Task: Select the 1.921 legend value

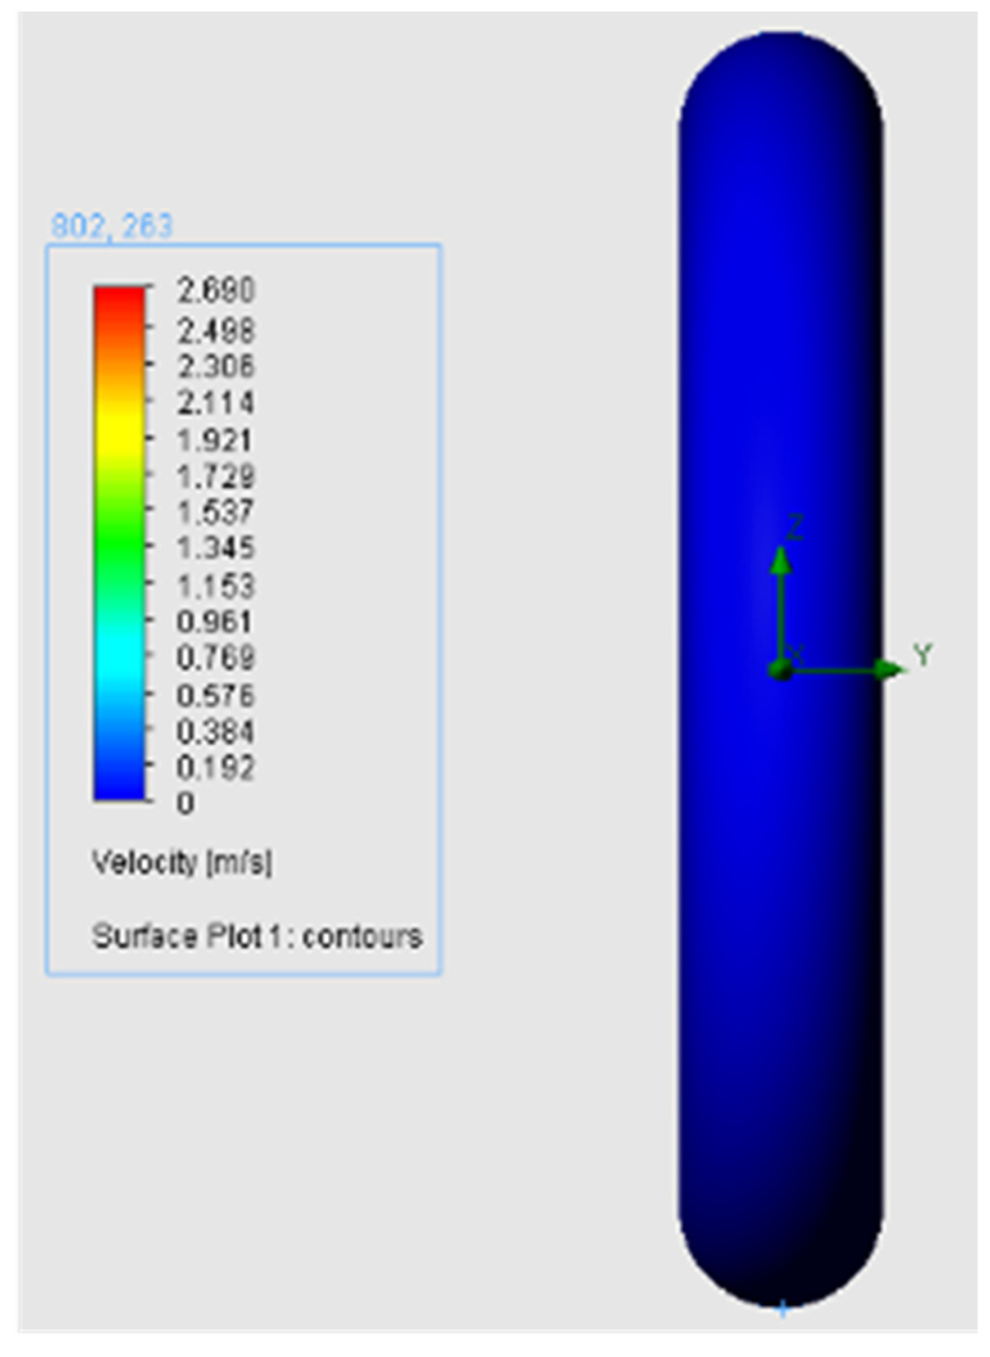Action: [214, 441]
